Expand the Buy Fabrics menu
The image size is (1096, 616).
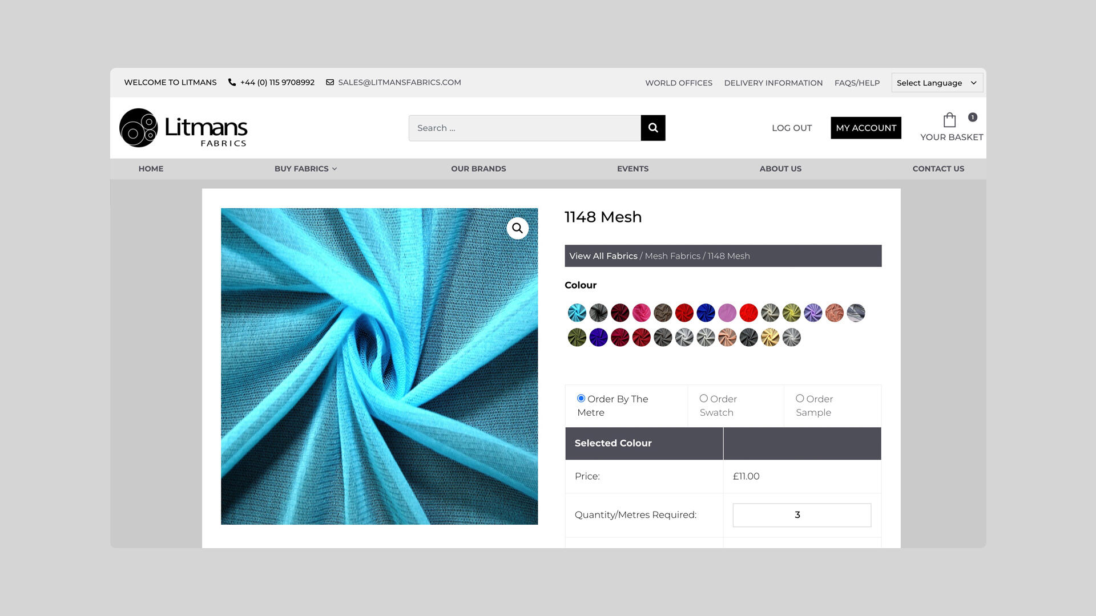305,169
